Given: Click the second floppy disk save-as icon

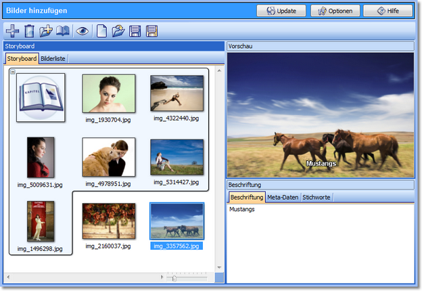Looking at the screenshot, I should click(152, 30).
